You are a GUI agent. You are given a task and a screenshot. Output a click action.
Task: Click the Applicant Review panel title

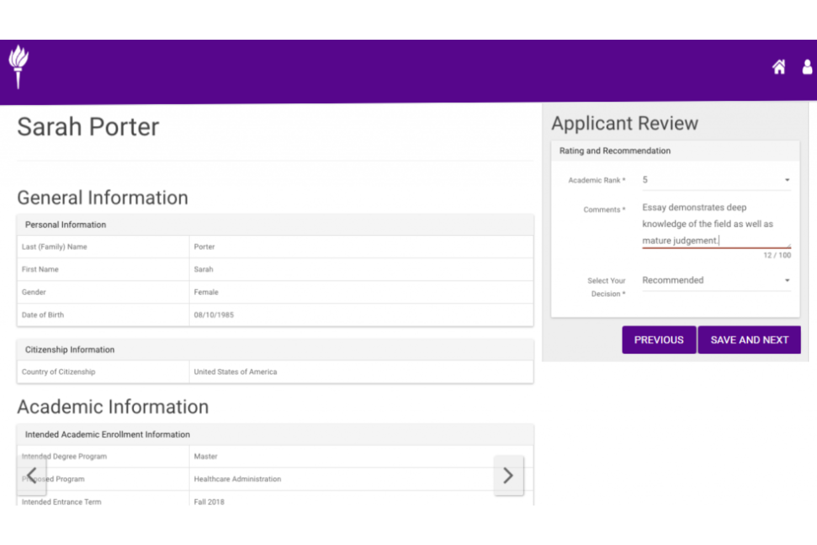pos(624,123)
